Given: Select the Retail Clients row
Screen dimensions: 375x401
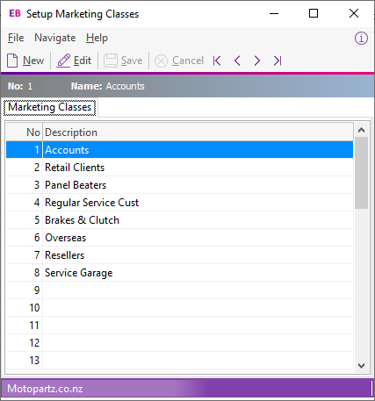Looking at the screenshot, I should tap(179, 168).
